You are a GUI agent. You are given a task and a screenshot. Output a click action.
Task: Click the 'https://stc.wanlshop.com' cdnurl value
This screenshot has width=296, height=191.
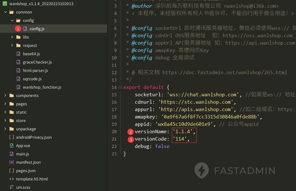click(196, 102)
